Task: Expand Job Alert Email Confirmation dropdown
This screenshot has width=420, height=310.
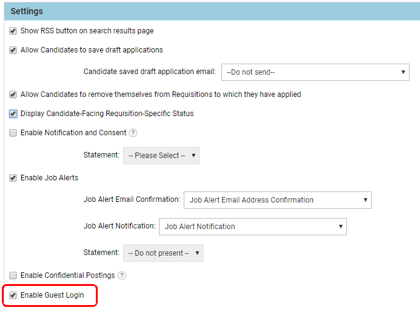Action: pyautogui.click(x=277, y=200)
